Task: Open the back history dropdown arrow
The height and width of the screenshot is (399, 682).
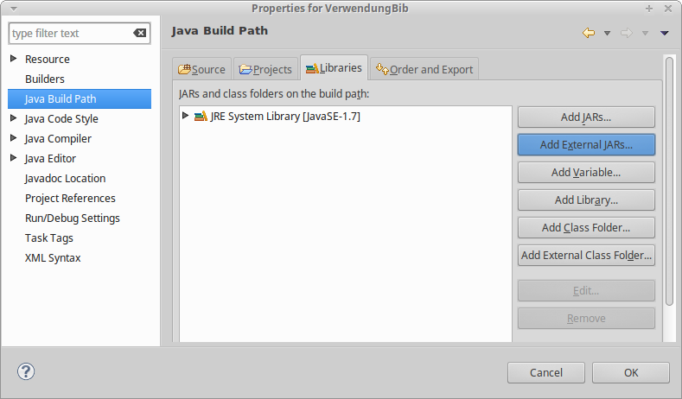Action: tap(607, 33)
